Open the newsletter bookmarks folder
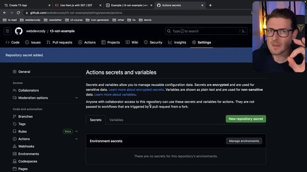Screen dimensions: 307x172 pyautogui.click(x=53, y=20)
